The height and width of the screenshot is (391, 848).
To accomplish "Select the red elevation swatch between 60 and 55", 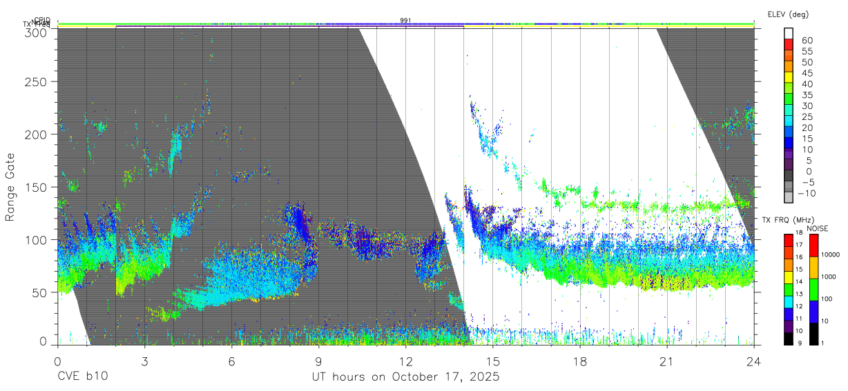I will coord(789,43).
